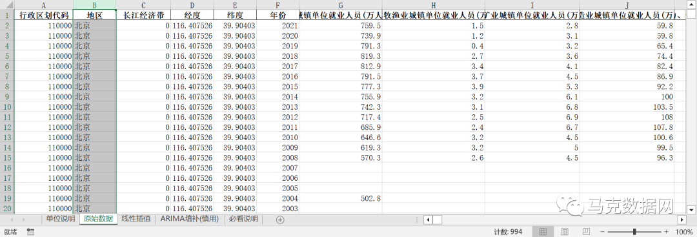Image resolution: width=697 pixels, height=237 pixels.
Task: Click the zoom slider handle
Action: click(634, 232)
